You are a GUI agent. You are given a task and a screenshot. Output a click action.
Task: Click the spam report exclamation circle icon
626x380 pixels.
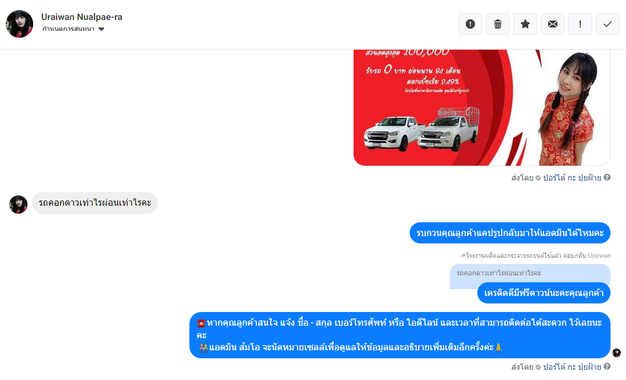(470, 25)
